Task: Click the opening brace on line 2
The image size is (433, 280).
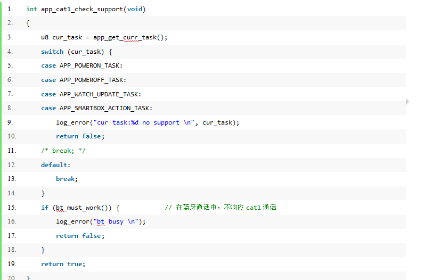Action: coord(28,23)
